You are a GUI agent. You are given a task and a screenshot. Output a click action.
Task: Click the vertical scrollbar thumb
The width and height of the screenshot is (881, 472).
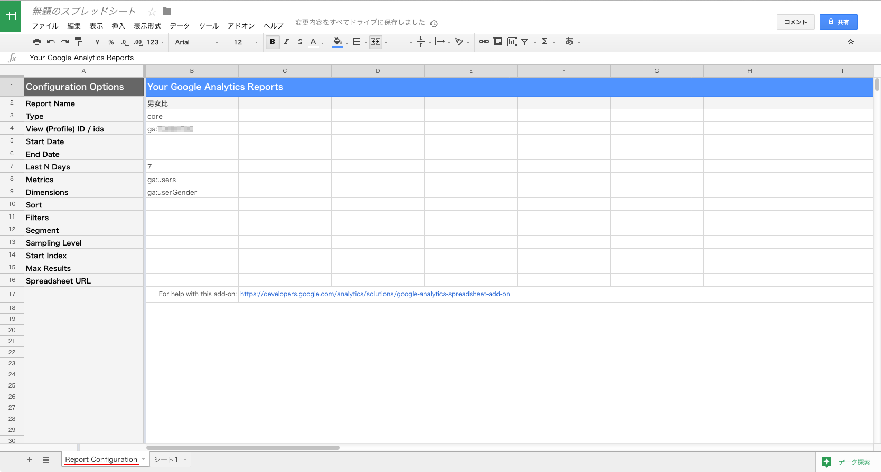pyautogui.click(x=877, y=84)
